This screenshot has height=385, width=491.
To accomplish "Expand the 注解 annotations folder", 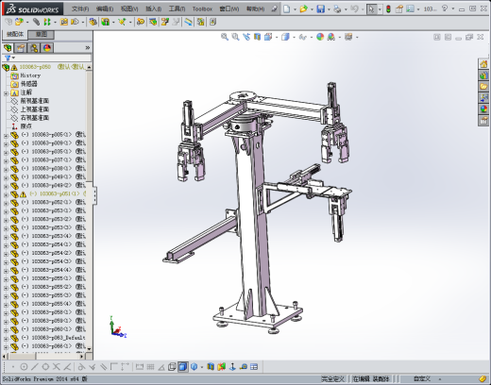I will 6,93.
